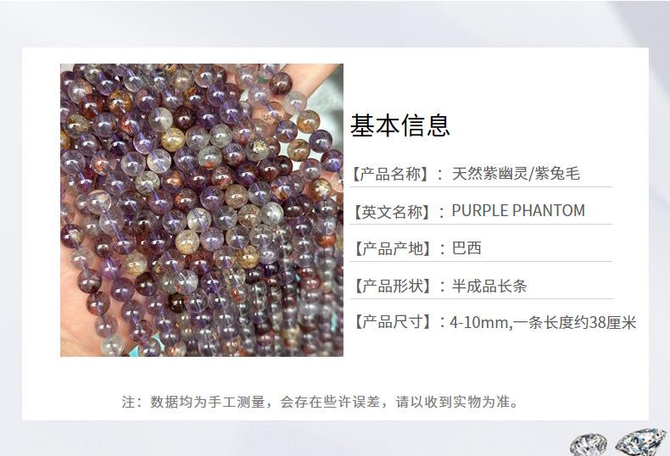670x456 pixels.
Task: Click the 巴西 origin value
Action: [466, 248]
